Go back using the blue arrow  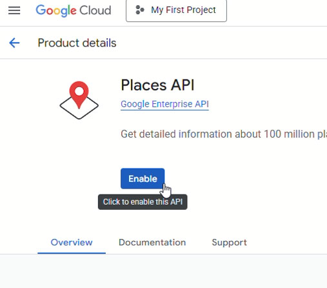tap(14, 43)
